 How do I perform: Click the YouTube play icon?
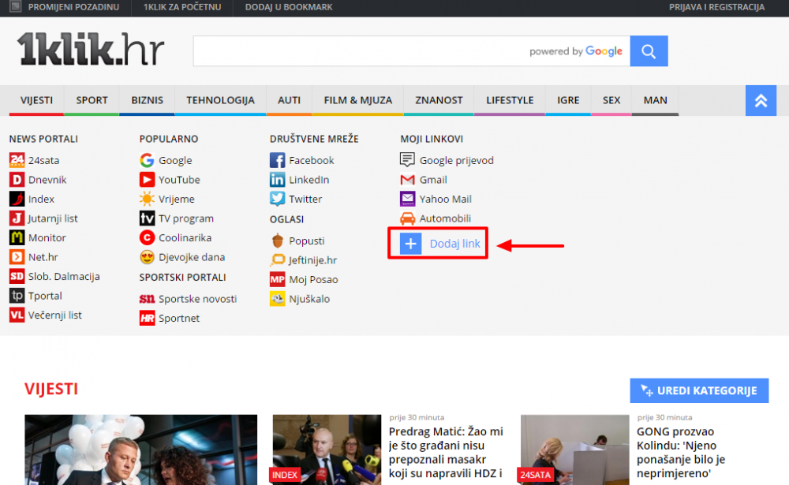[x=147, y=180]
